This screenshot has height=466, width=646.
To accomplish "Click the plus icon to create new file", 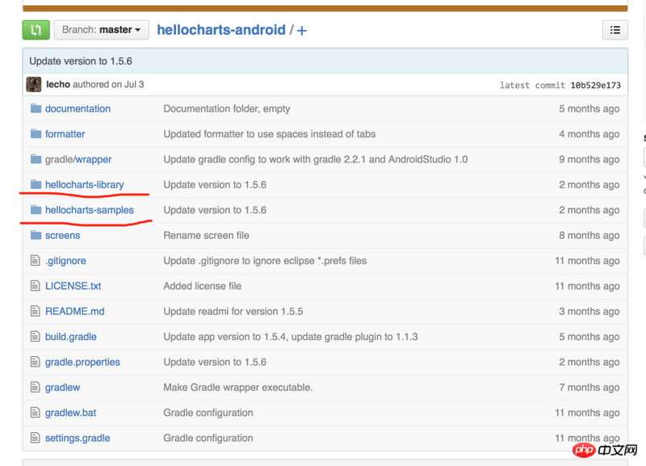I will click(302, 31).
